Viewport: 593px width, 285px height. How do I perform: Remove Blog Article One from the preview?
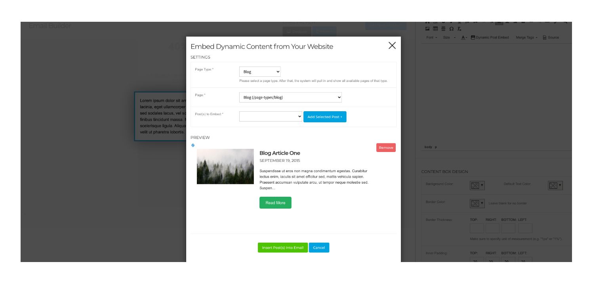385,147
